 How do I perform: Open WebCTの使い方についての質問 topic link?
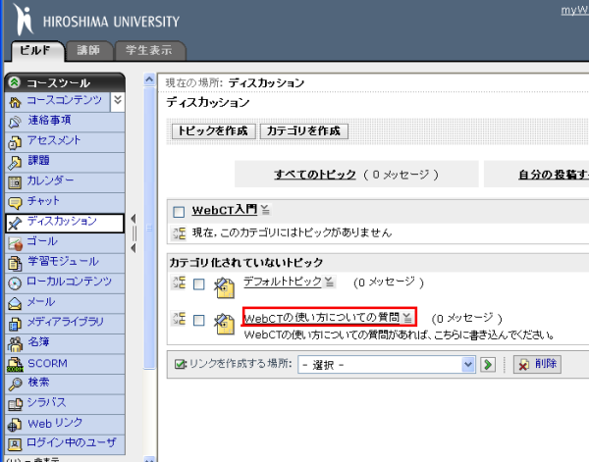(x=322, y=318)
